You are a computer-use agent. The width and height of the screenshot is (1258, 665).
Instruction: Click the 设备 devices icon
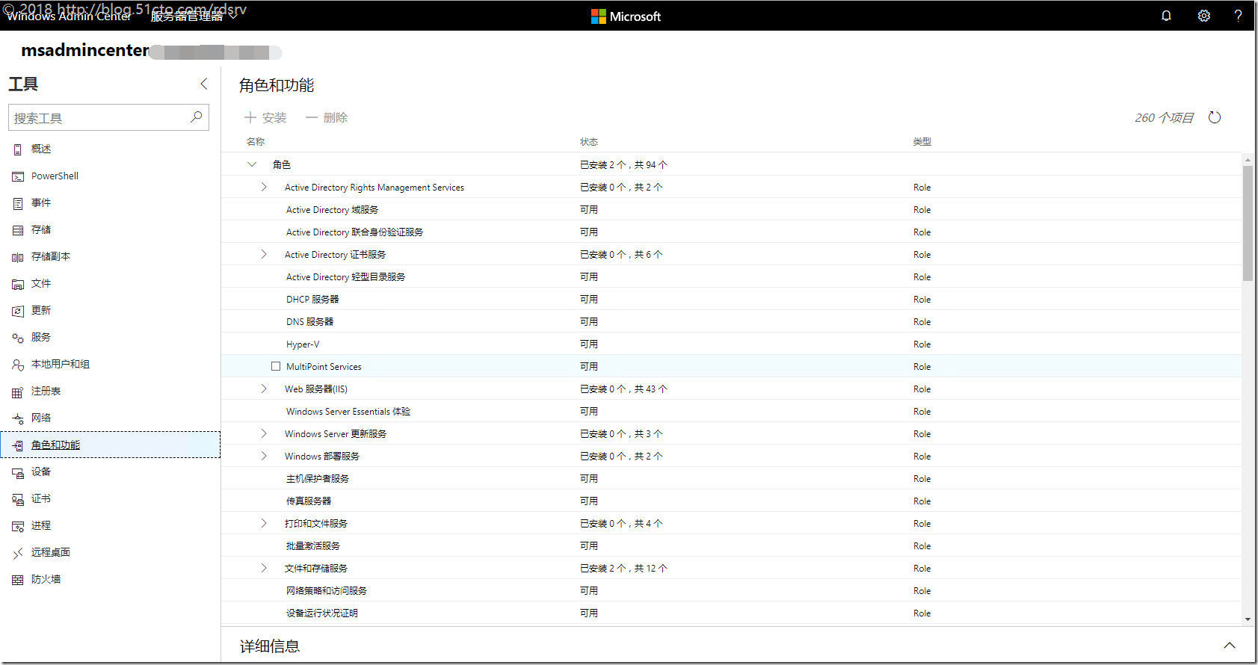[x=18, y=472]
